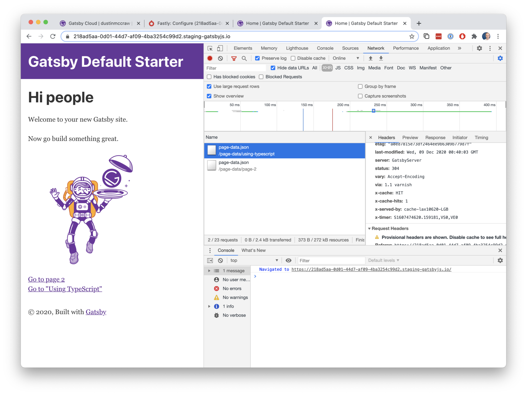Open a new browser tab with plus
Image resolution: width=527 pixels, height=395 pixels.
[419, 23]
